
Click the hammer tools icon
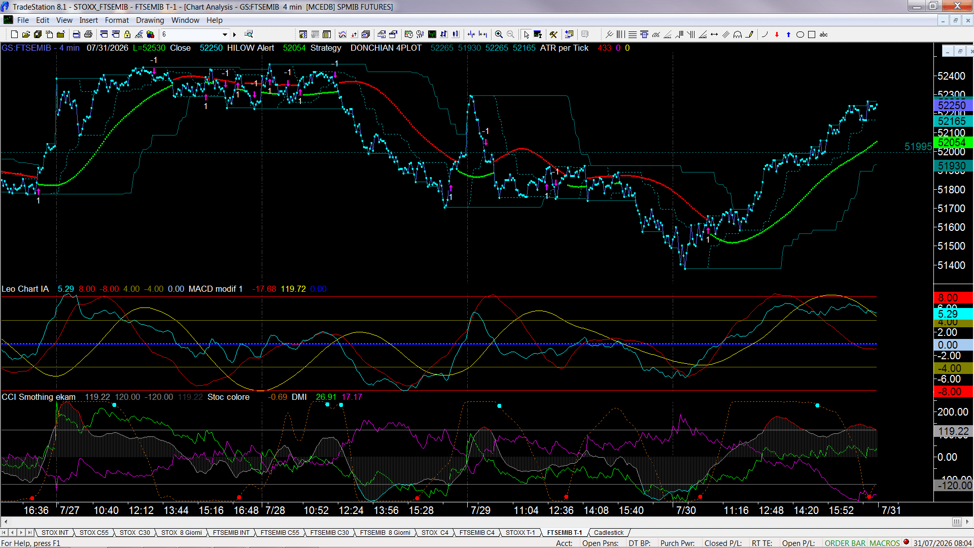(553, 35)
